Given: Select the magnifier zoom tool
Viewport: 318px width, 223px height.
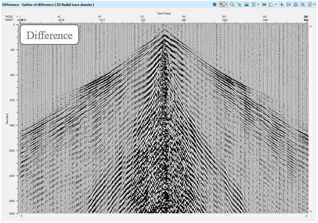Looking at the screenshot, I should [232, 4].
